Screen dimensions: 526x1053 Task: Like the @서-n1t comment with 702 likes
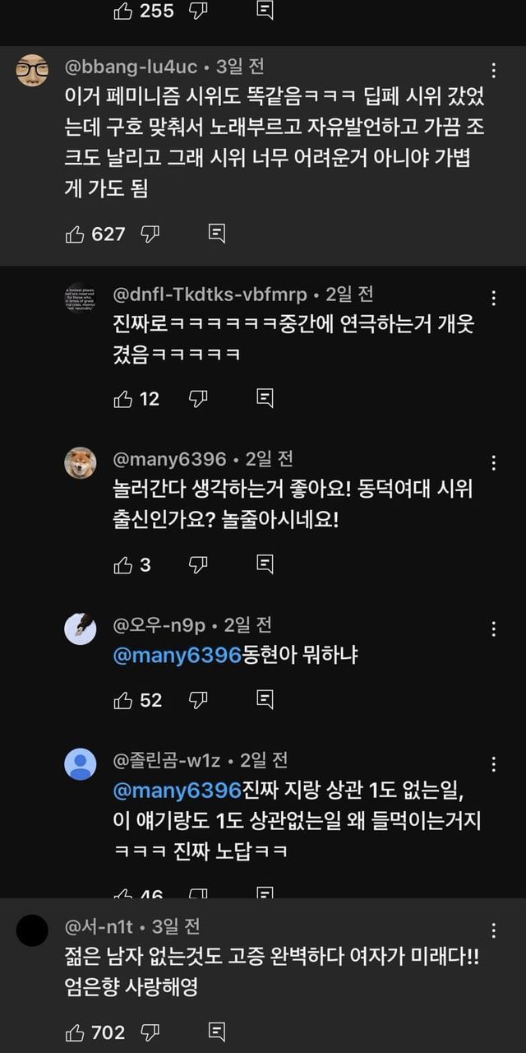[75, 1032]
